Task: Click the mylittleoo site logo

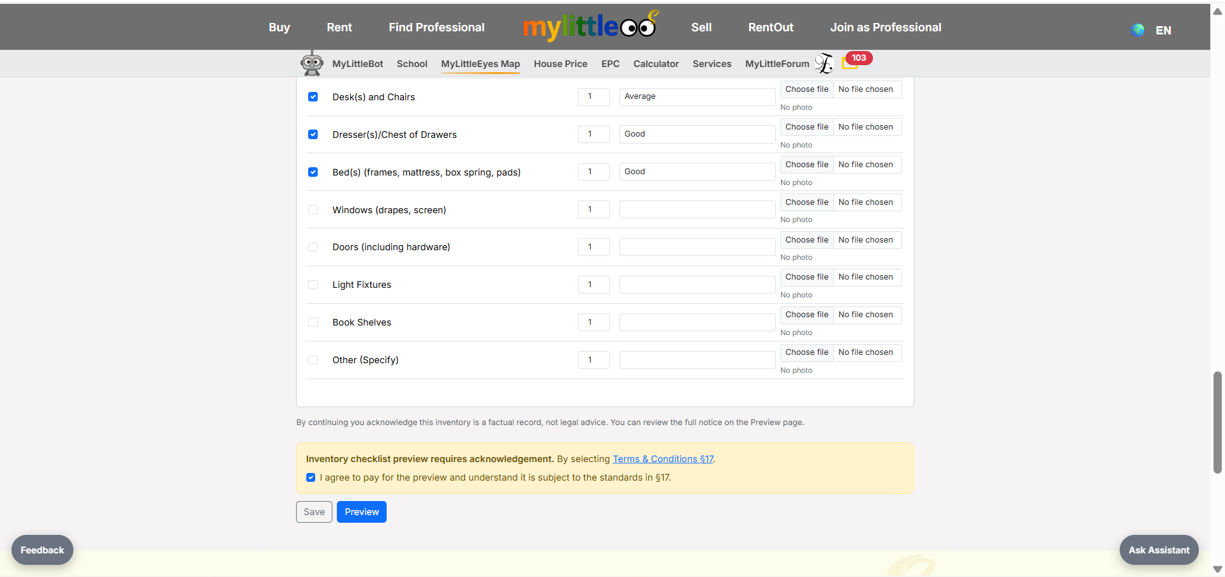Action: (x=590, y=27)
